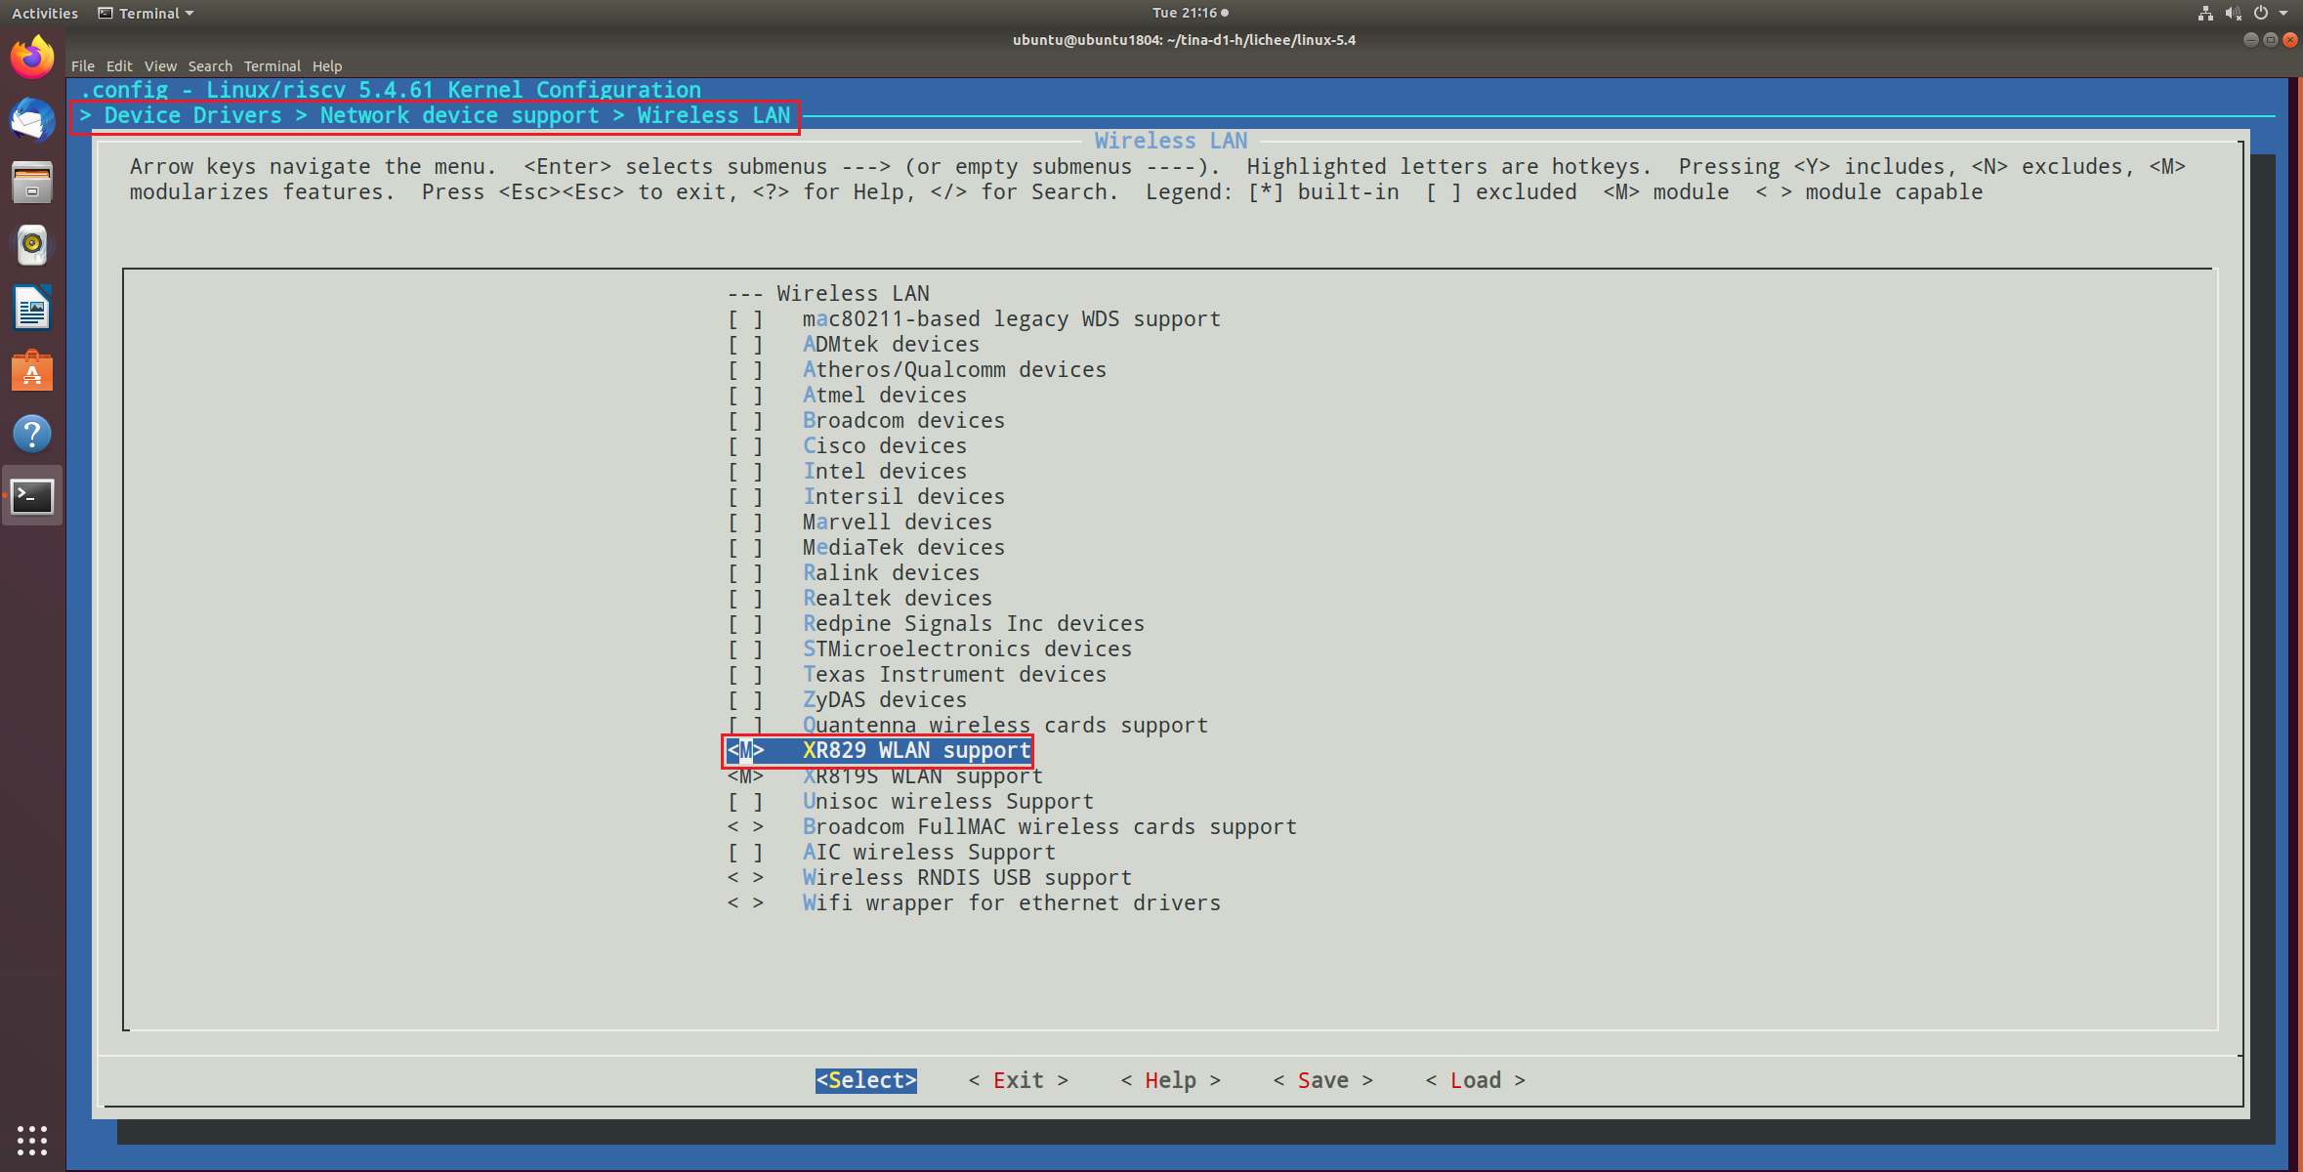Screen dimensions: 2303x1172
Task: Select Ralink devices entry
Action: click(891, 573)
